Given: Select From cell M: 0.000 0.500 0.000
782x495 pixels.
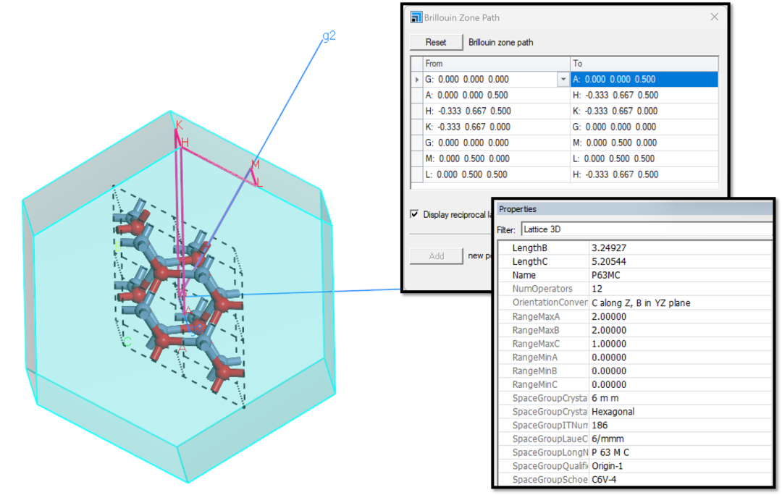Looking at the screenshot, I should click(496, 159).
